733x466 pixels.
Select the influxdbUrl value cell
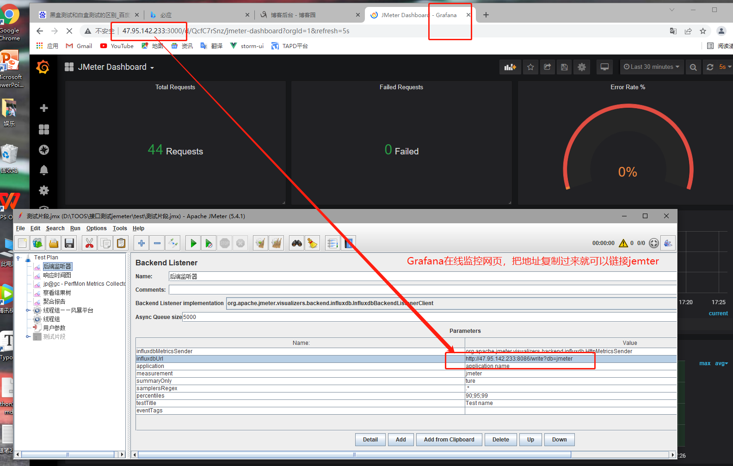[x=571, y=359]
